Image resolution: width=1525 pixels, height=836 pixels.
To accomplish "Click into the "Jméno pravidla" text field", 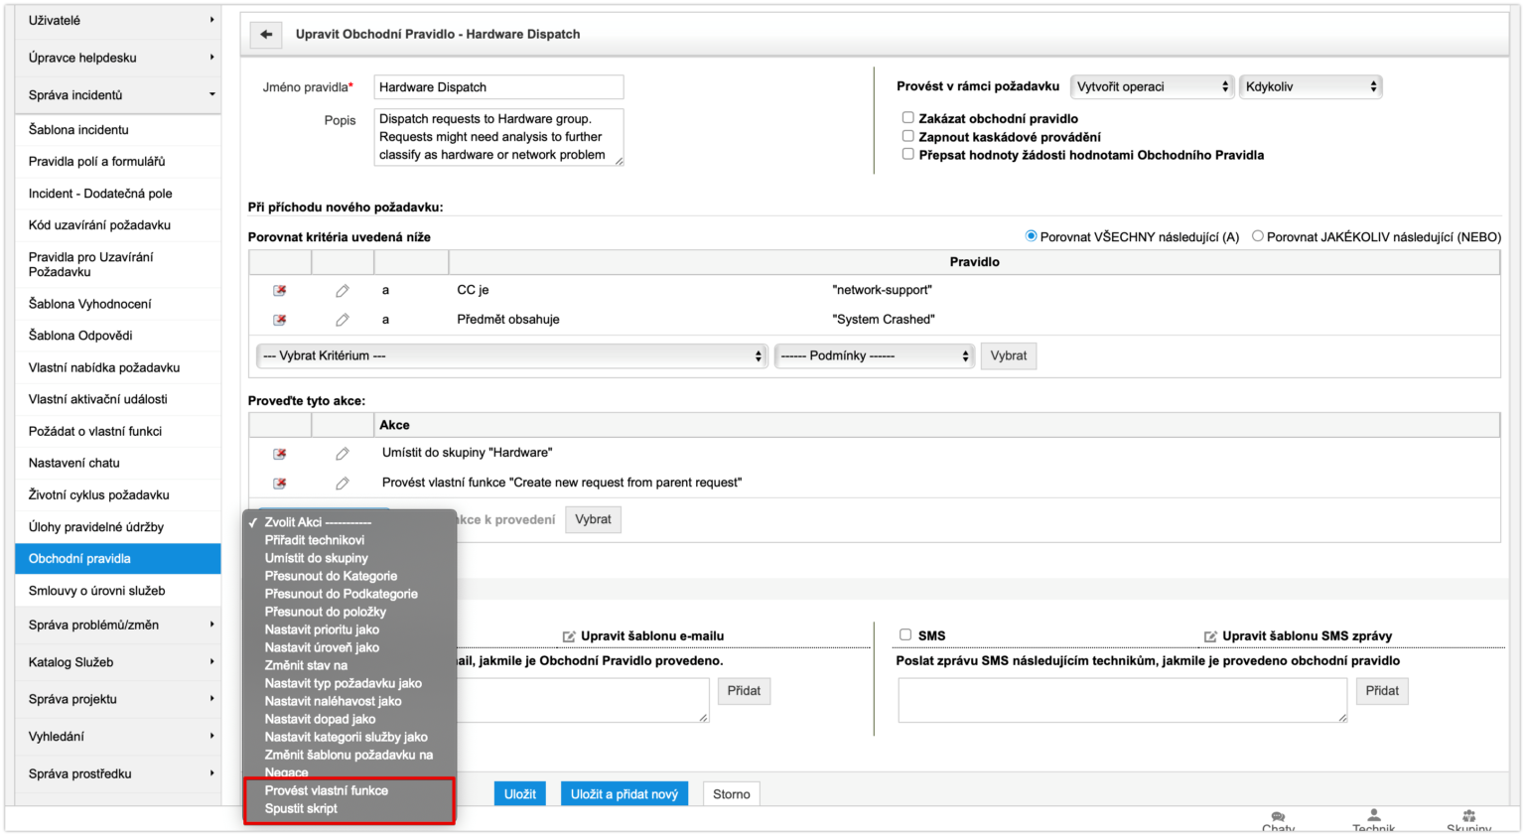I will click(x=498, y=87).
